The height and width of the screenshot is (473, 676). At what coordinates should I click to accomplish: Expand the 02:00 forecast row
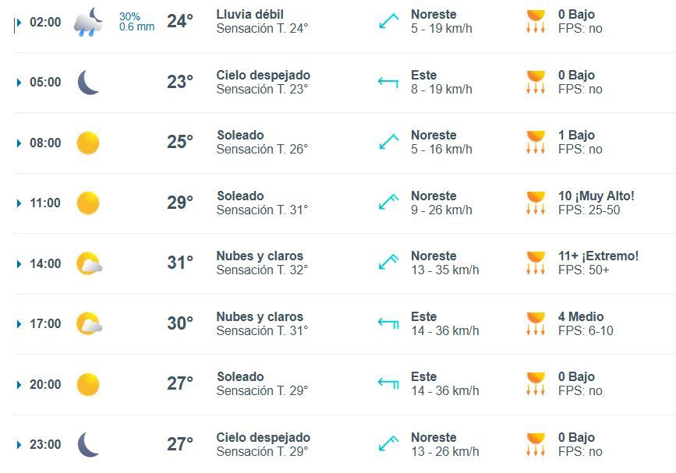coord(19,22)
